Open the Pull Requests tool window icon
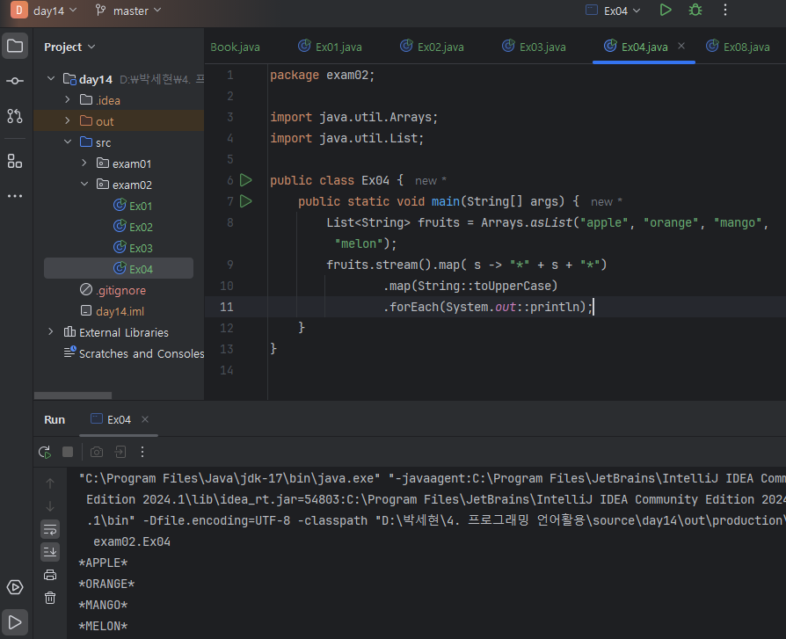 tap(15, 115)
